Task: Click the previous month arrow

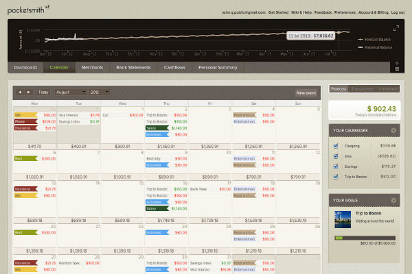Action: click(19, 92)
